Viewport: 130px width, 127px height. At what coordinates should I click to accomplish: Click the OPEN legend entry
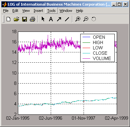(x=99, y=37)
